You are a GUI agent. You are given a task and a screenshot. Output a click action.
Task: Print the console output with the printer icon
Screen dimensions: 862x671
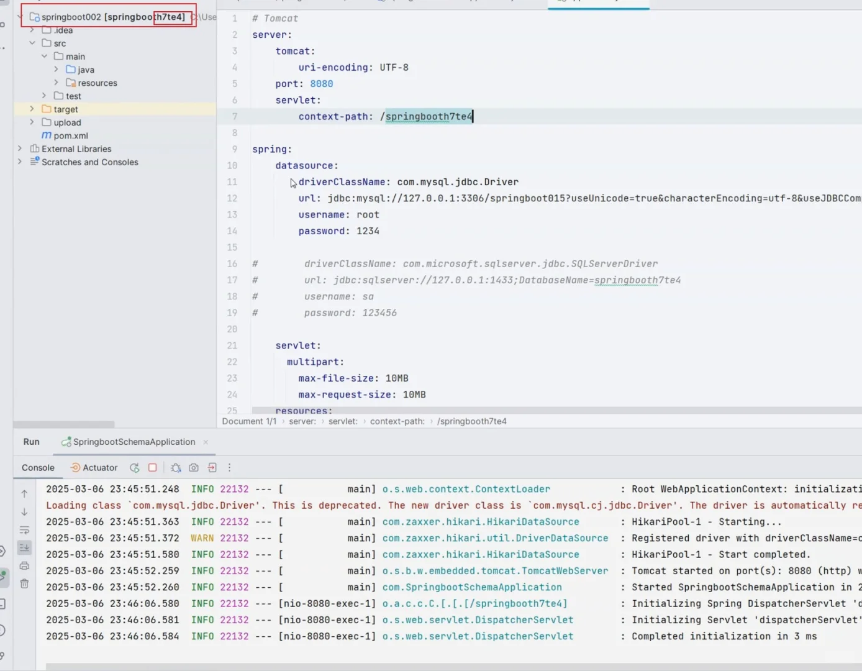tap(24, 565)
